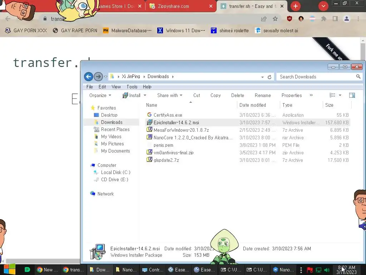Click Rename in the Explorer toolbar

click(263, 95)
